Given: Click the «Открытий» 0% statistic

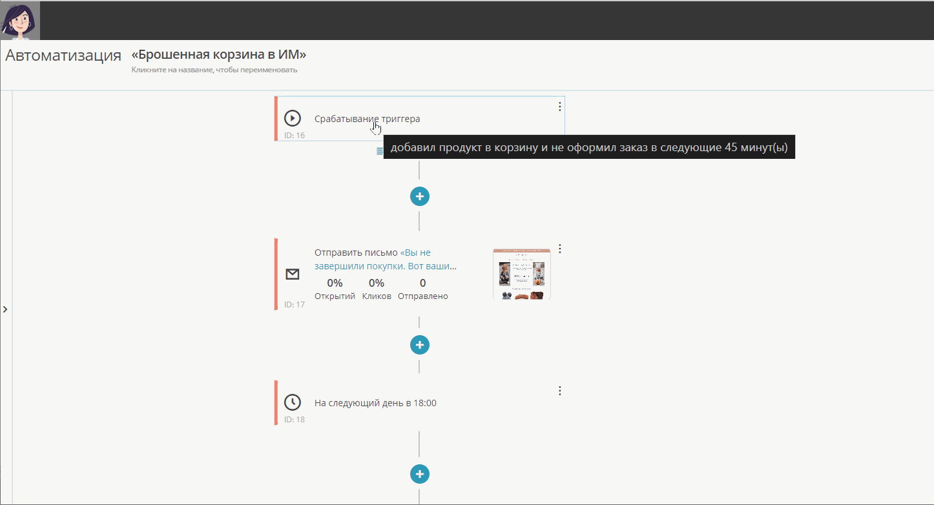Looking at the screenshot, I should pyautogui.click(x=335, y=289).
